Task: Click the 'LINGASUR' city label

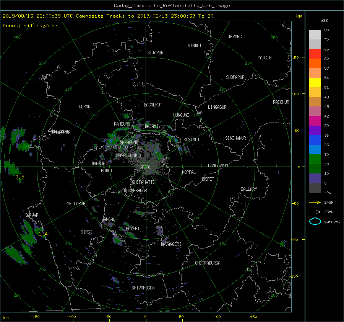Action: click(217, 107)
